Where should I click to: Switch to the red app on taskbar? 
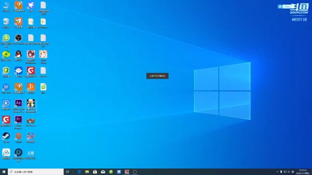point(127,171)
